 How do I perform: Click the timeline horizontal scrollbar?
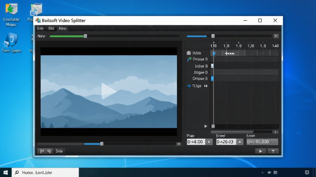[x=232, y=132]
